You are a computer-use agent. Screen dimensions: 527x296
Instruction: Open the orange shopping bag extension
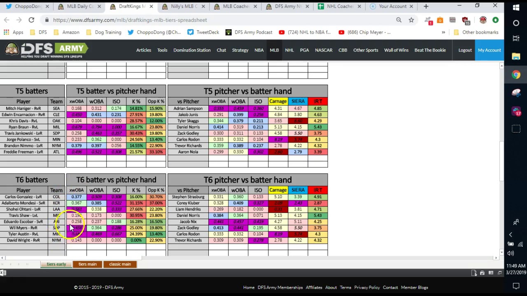pos(440,20)
